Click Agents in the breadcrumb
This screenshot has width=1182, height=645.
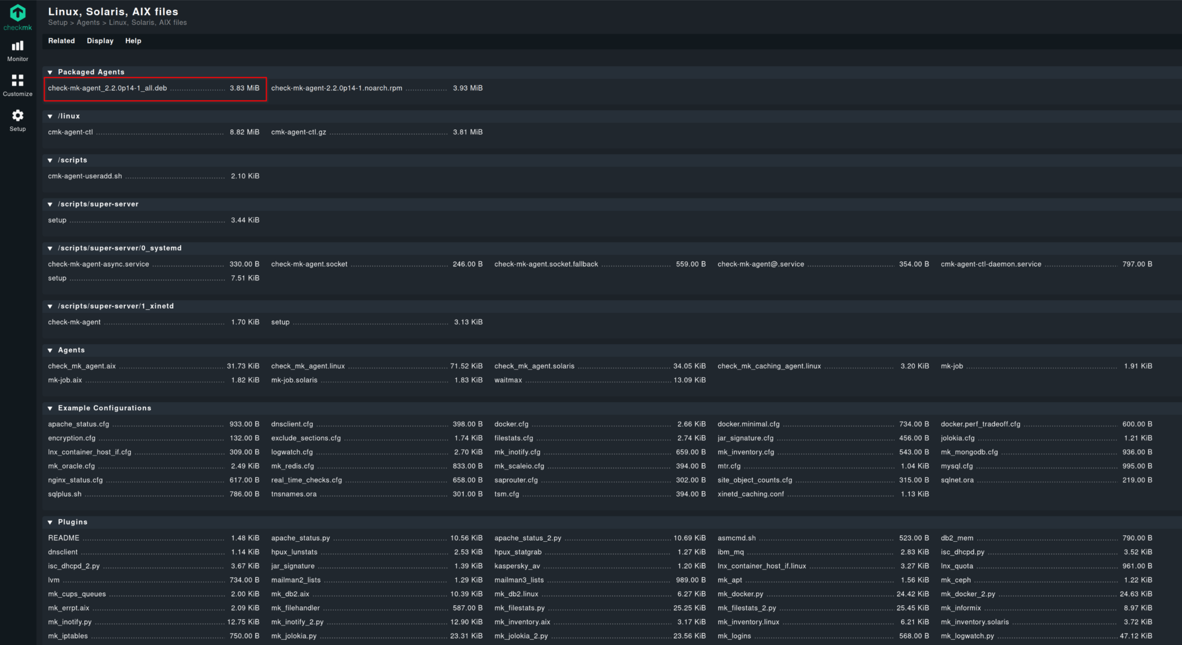point(88,22)
